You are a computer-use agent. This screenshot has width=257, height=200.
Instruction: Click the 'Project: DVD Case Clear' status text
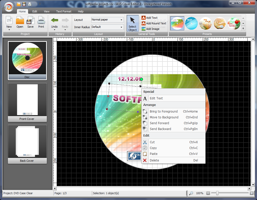coord(18,193)
